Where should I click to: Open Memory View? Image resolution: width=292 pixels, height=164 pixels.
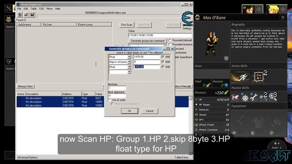[x=26, y=86]
